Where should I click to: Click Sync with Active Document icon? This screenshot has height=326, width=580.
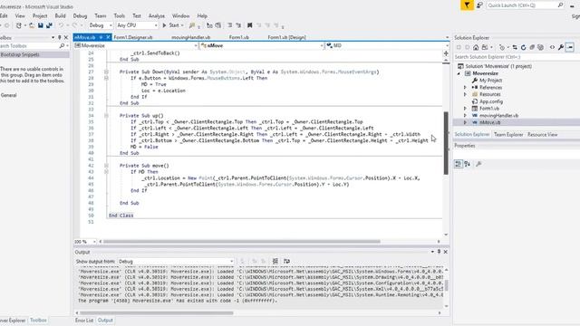(x=515, y=47)
